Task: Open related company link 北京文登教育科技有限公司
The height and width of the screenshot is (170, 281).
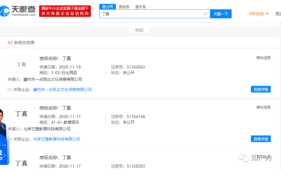Action: click(x=57, y=139)
